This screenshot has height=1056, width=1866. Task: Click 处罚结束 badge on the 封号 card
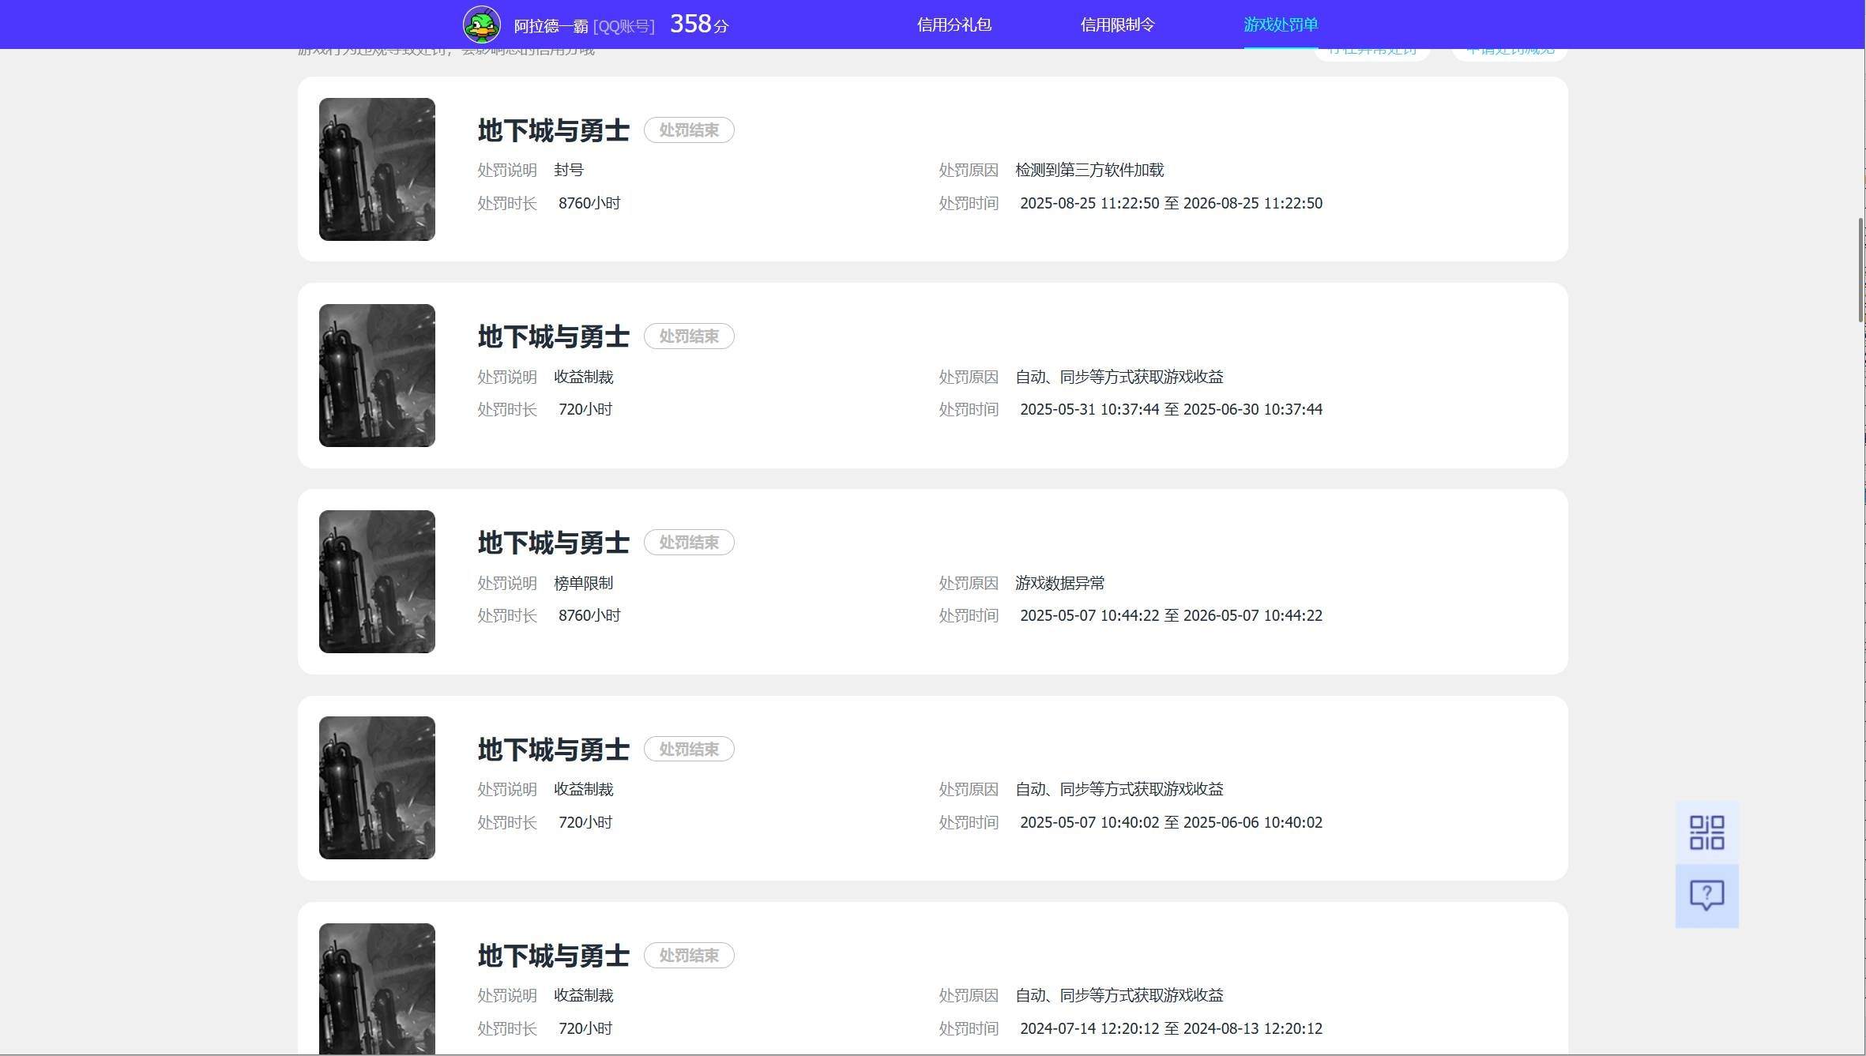689,130
